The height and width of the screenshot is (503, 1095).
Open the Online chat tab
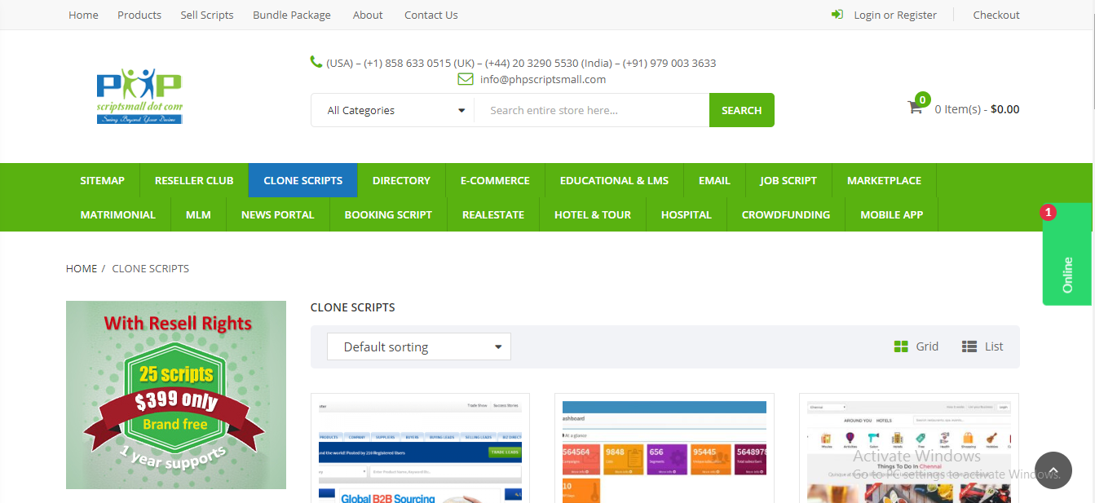(1067, 269)
